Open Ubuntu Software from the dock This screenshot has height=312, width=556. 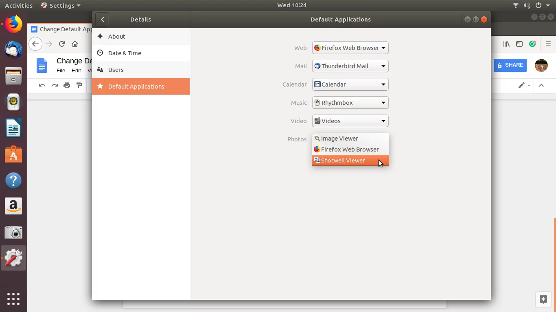coord(13,155)
